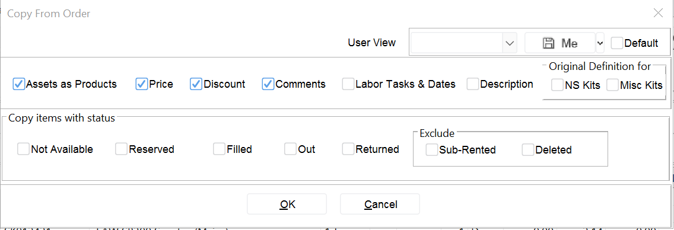The height and width of the screenshot is (230, 674).
Task: Dismiss dialog using Cancel button
Action: point(380,205)
